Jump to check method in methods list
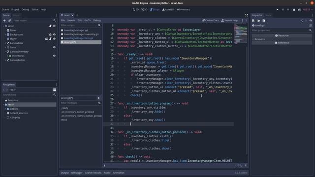The width and height of the screenshot is (315, 177). [x=64, y=120]
